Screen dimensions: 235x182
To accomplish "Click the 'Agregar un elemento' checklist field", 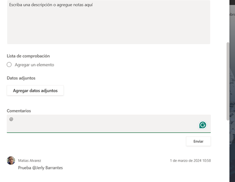I will [x=34, y=65].
